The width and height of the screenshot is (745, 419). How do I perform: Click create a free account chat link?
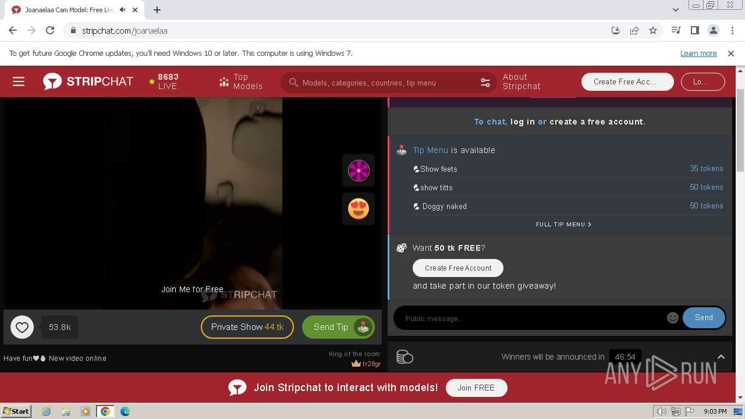click(x=596, y=122)
